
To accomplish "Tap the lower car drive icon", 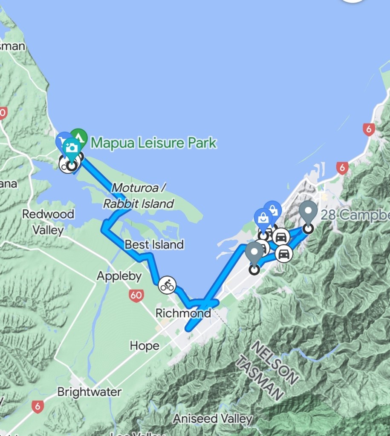I will pos(284,254).
